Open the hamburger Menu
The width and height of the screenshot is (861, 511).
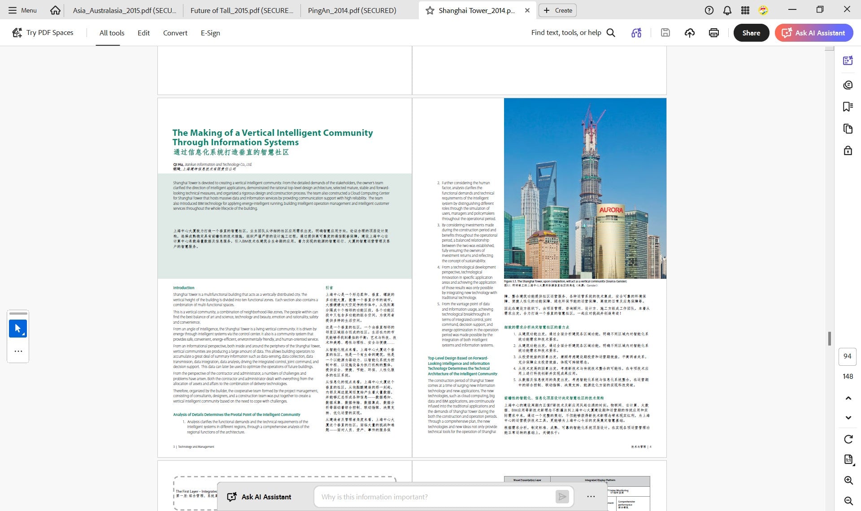coord(22,10)
